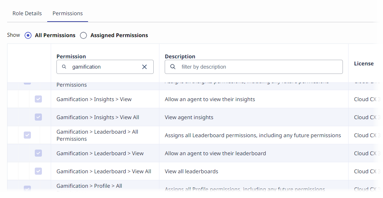Uncheck Gamification Insights View checkbox
Image resolution: width=383 pixels, height=198 pixels.
tap(38, 99)
